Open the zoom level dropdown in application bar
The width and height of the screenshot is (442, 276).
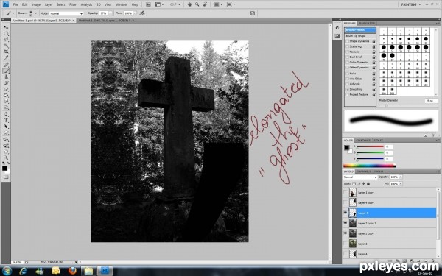point(179,4)
